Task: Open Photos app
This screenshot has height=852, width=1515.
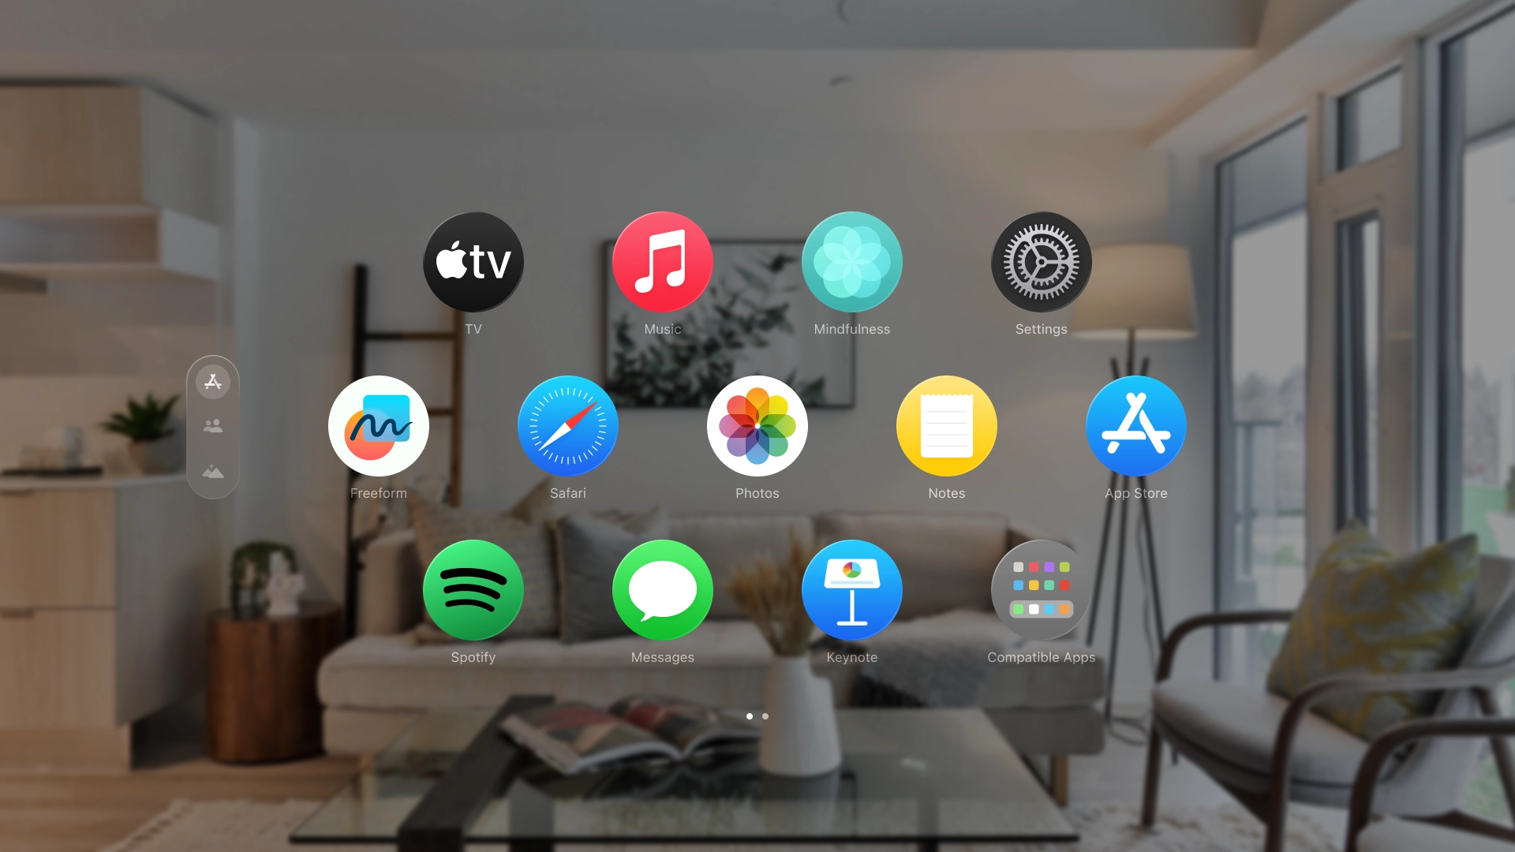Action: coord(757,427)
